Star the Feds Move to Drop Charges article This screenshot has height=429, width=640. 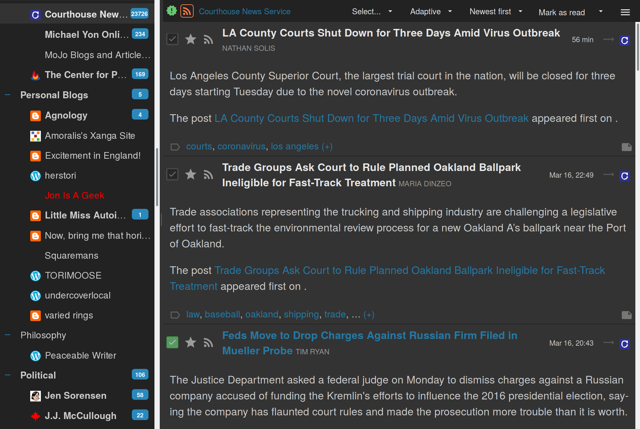coord(191,342)
